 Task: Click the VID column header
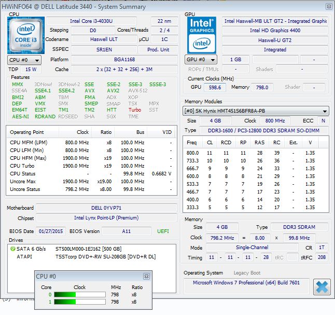[x=161, y=132]
